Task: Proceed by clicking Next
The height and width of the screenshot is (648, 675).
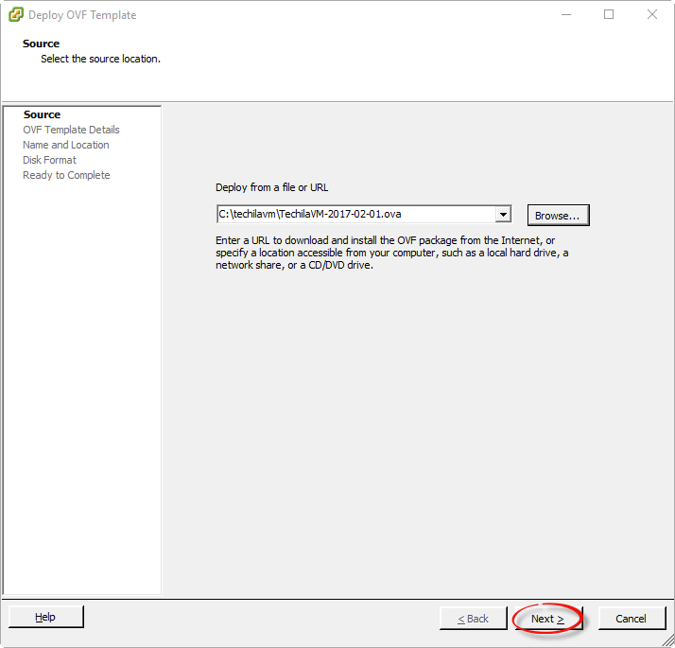Action: point(547,619)
